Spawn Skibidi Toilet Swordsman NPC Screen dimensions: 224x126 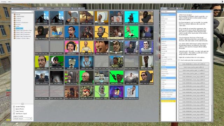tap(71, 92)
